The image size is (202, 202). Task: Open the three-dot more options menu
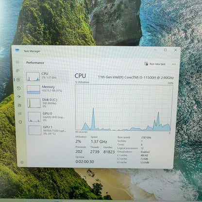pos(174,64)
